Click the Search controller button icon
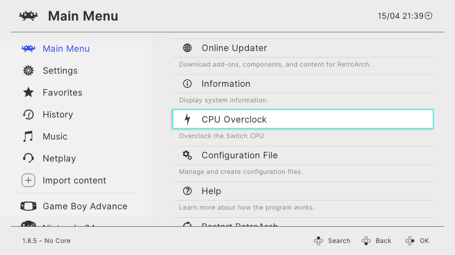455x255 pixels. point(318,241)
